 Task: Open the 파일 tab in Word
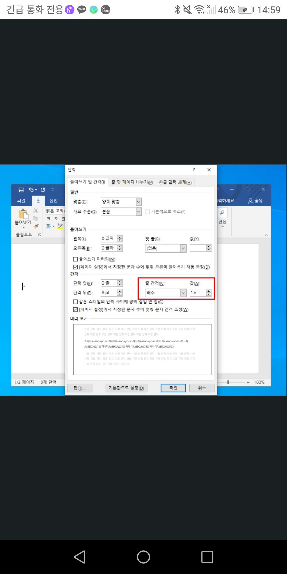pyautogui.click(x=21, y=201)
